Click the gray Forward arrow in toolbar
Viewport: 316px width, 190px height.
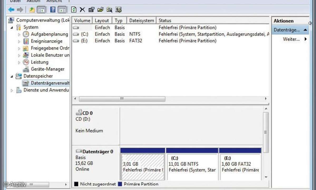20,9
